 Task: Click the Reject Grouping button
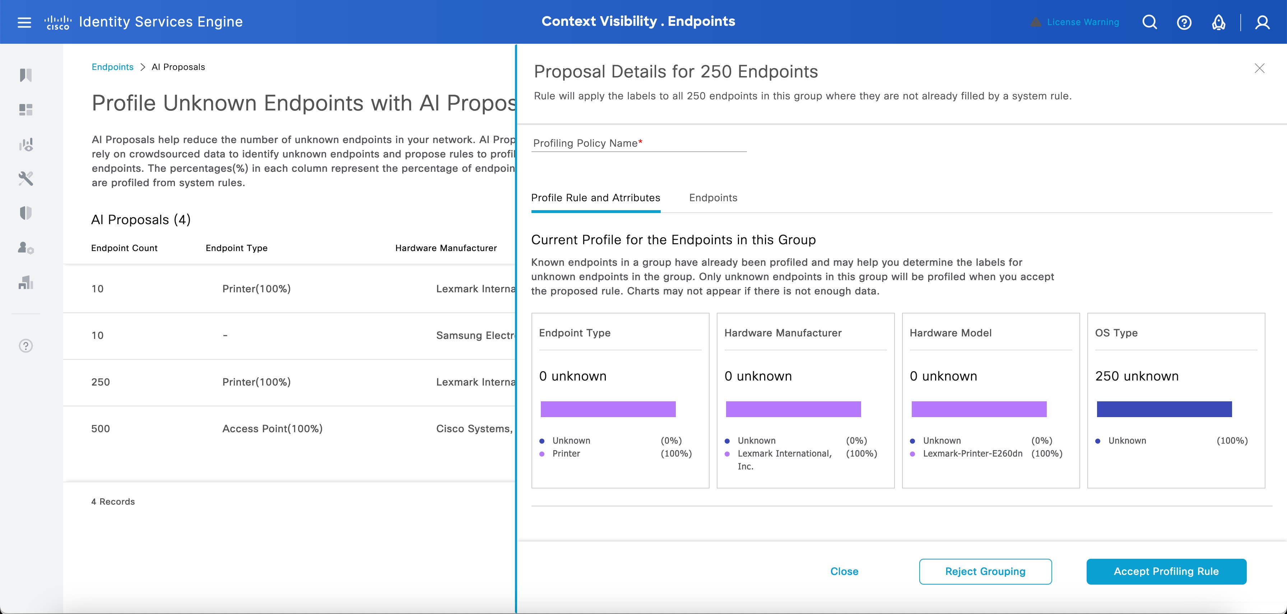986,571
